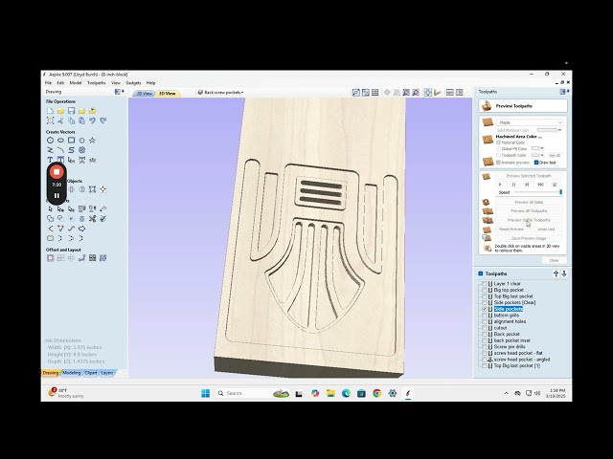Select the arrow Selection tool

coord(50,208)
